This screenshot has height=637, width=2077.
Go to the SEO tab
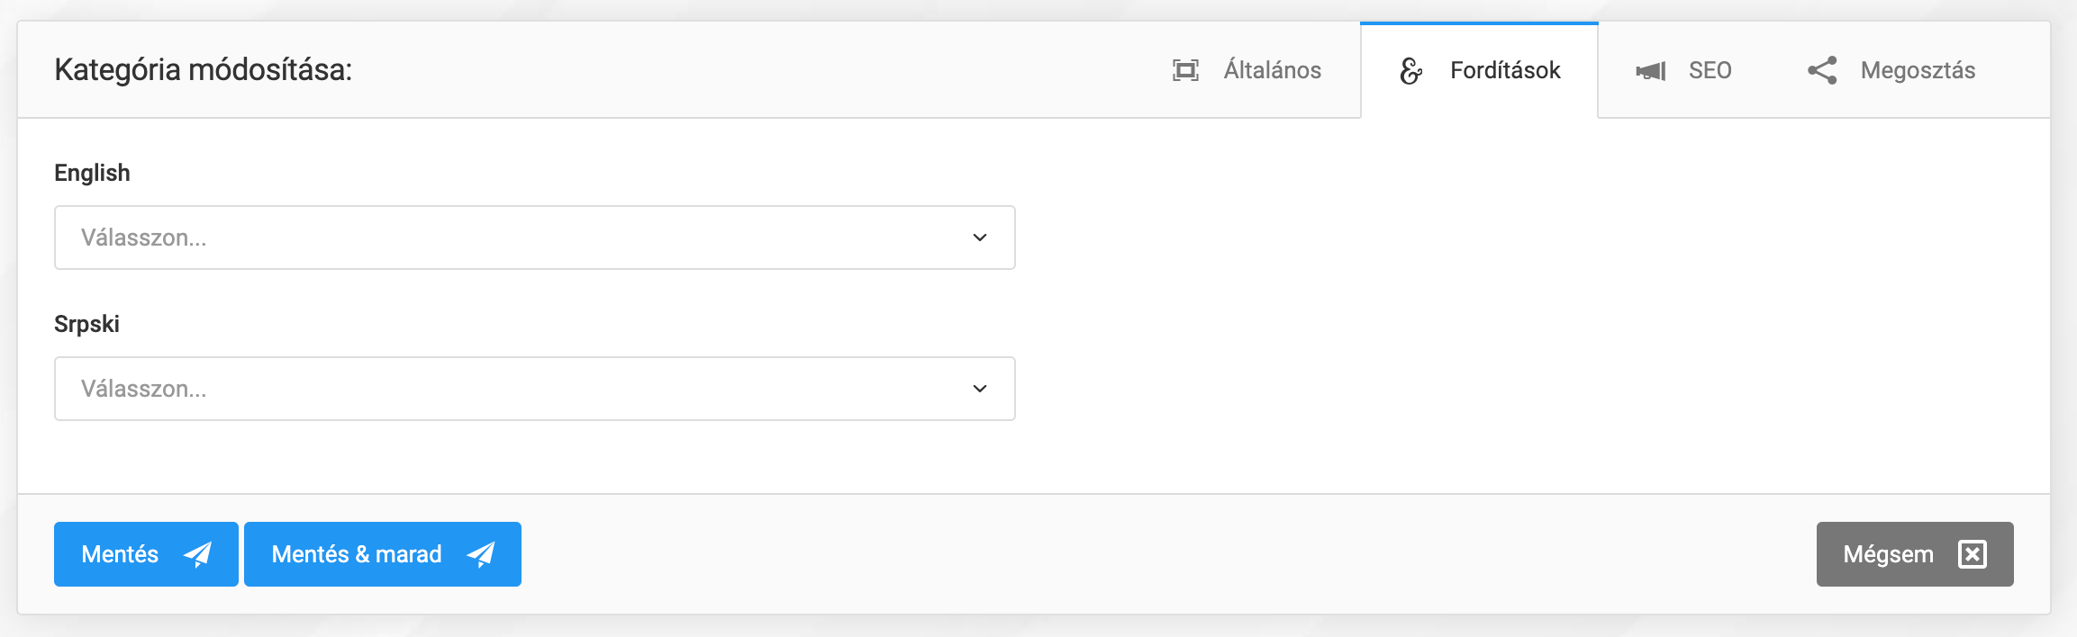click(1710, 70)
